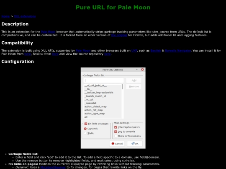Close the Pure URL Options dialog
This screenshot has width=226, height=169.
click(142, 70)
